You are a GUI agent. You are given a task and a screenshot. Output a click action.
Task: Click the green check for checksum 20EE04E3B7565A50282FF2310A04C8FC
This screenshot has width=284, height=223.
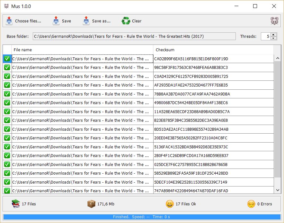7,138
